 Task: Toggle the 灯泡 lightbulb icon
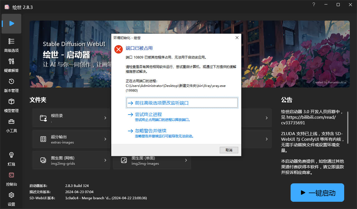point(11,155)
